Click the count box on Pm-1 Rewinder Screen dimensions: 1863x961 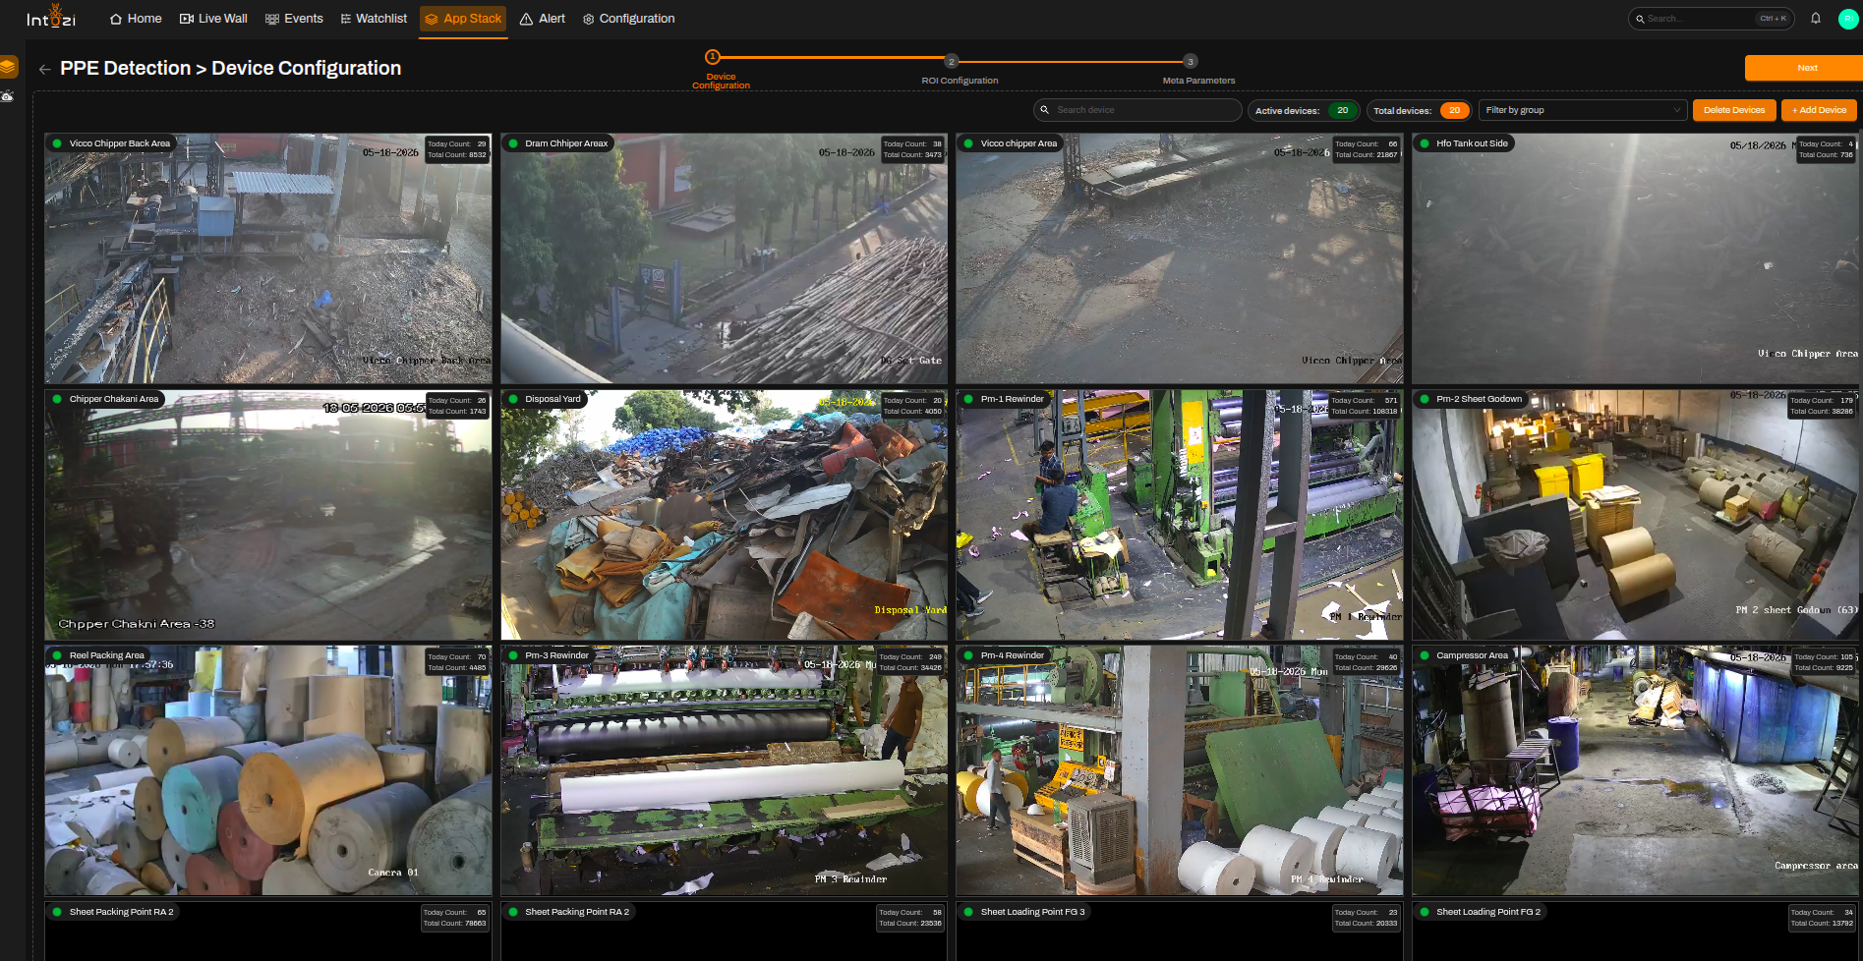point(1366,406)
